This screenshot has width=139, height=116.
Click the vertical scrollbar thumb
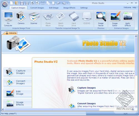[x=136, y=57]
